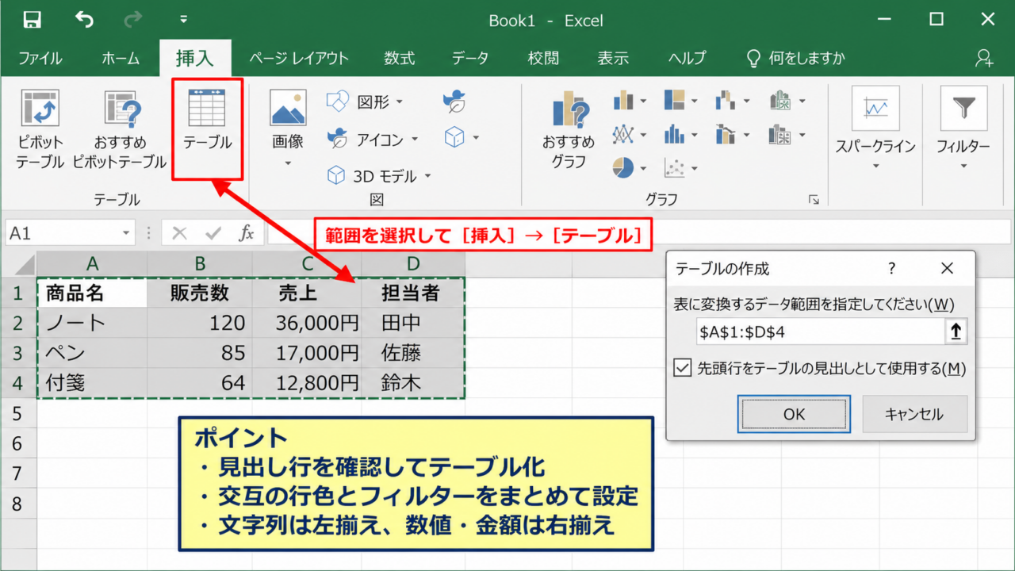Click the greyed Redo arrow
The width and height of the screenshot is (1015, 571).
pos(133,20)
